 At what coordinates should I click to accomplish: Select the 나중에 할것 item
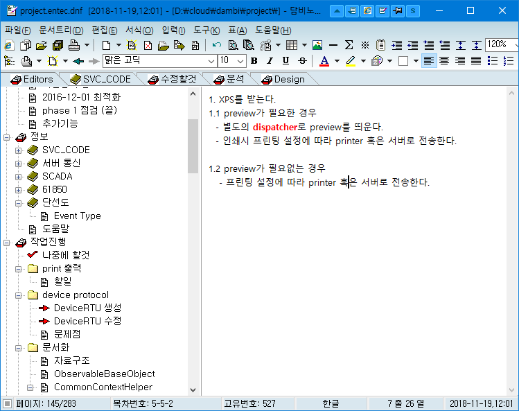(x=66, y=255)
